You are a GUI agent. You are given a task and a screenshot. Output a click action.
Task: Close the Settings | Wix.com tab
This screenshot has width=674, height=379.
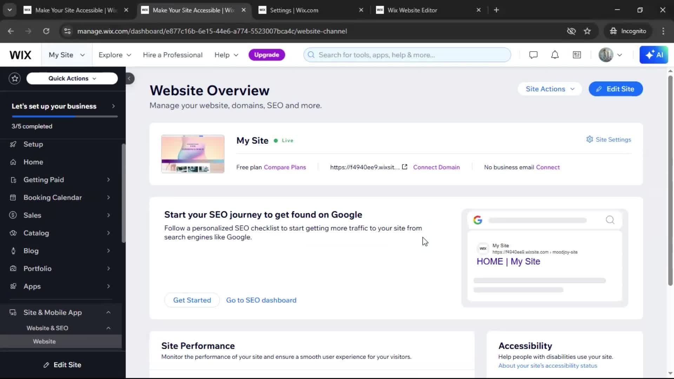click(361, 10)
